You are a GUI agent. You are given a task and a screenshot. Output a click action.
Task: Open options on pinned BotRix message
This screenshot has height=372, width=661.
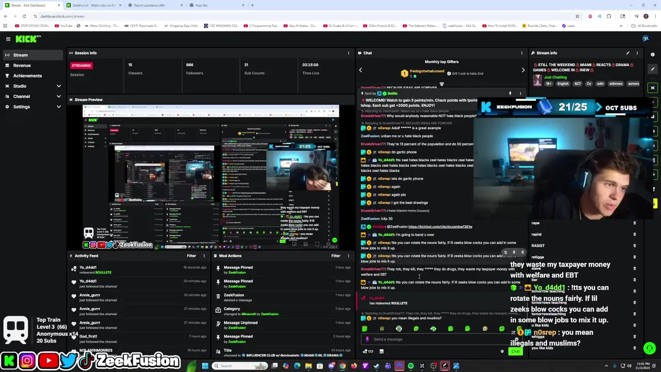[x=520, y=94]
